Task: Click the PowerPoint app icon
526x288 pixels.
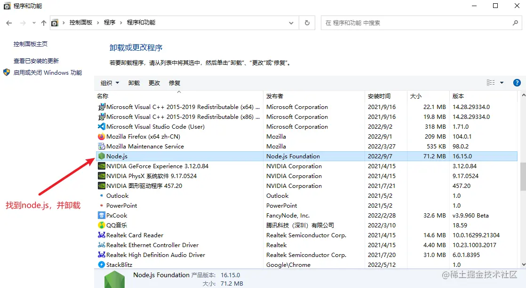Action: [x=101, y=205]
